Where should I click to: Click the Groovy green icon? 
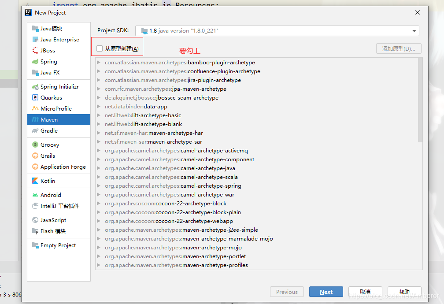point(35,145)
